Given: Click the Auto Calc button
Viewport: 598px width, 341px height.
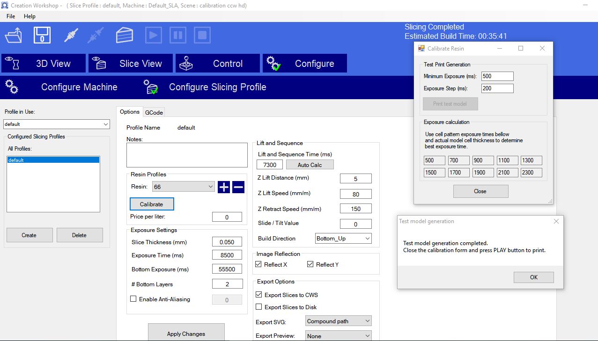Looking at the screenshot, I should coord(310,165).
